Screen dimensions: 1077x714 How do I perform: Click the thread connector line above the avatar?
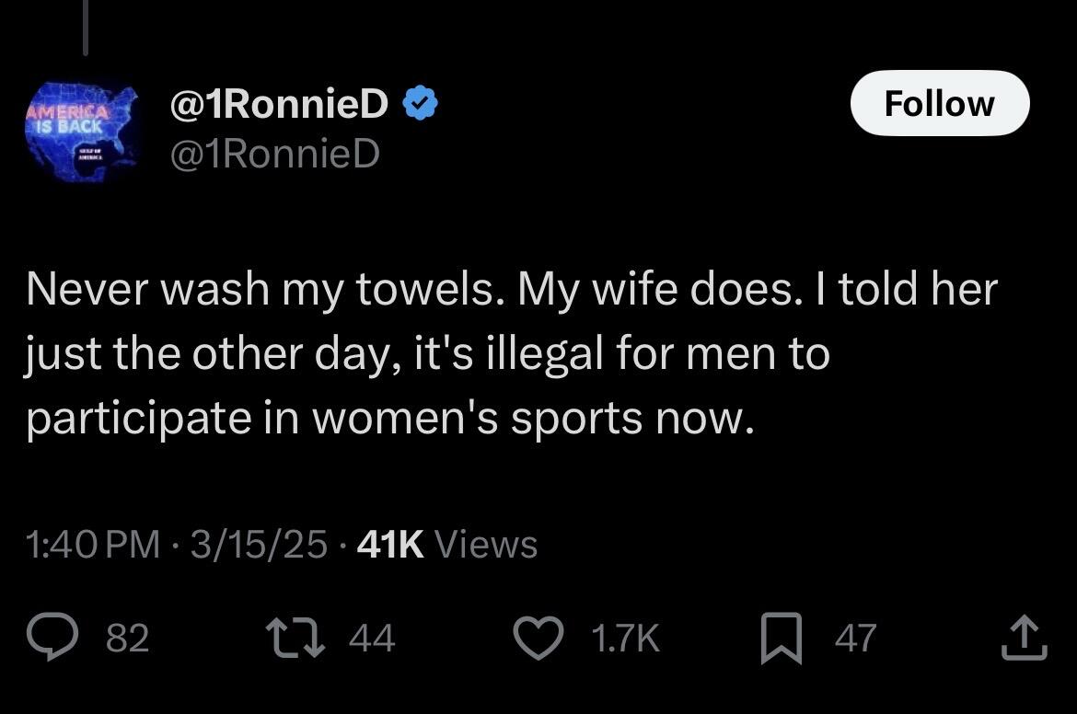pos(86,28)
